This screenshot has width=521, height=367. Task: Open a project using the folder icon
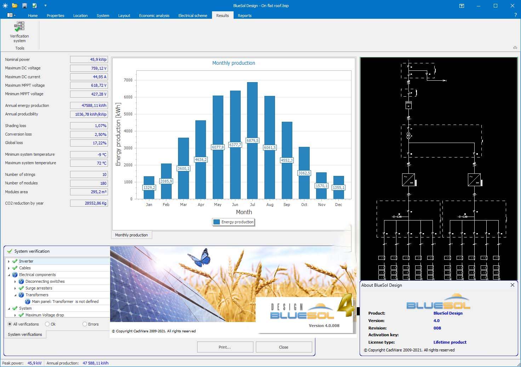[x=15, y=6]
